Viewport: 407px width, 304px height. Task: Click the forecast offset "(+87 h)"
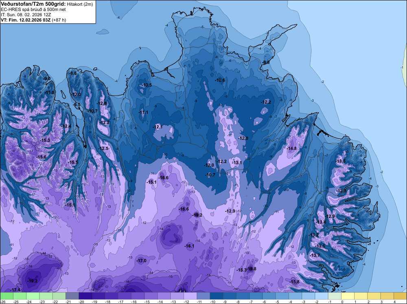[59, 20]
